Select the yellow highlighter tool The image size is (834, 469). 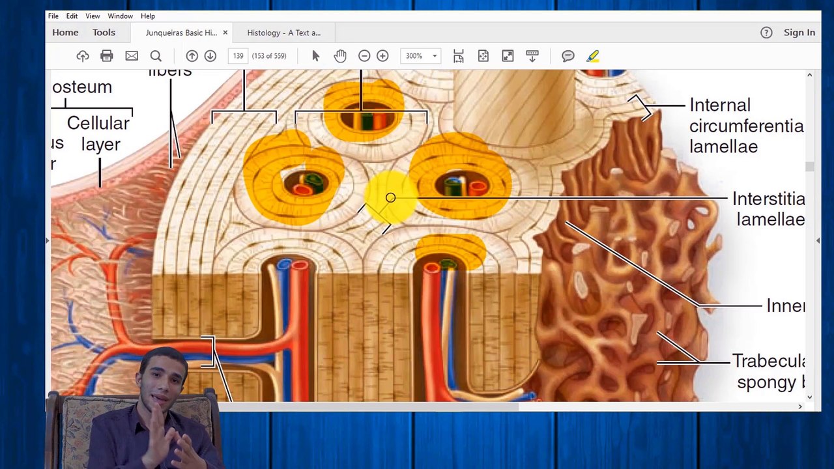pyautogui.click(x=592, y=56)
